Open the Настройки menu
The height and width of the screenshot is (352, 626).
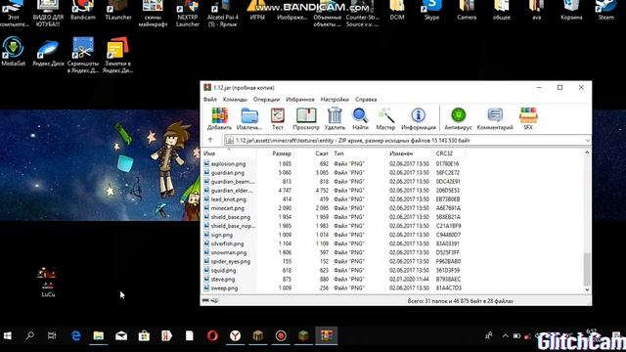point(335,100)
